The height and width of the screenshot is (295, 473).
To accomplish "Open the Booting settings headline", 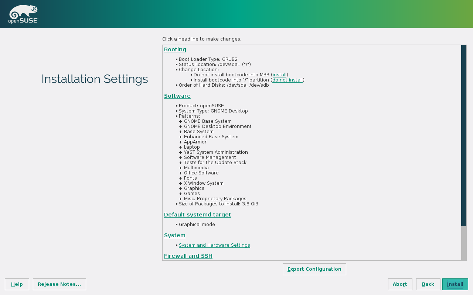I will (x=175, y=49).
